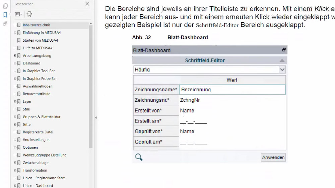Jump to the In Graphics Probe Bar bookmark

click(40, 79)
